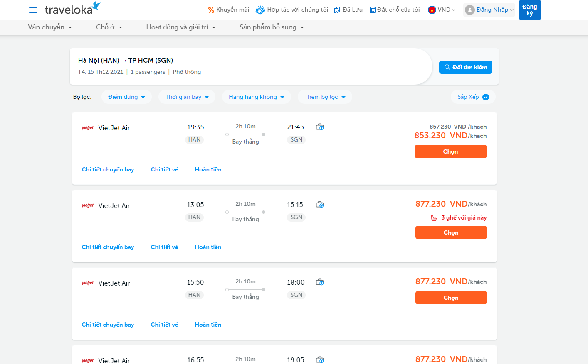Open Hoàn tiền for 15:50 flight
Viewport: 588px width, 364px height.
click(x=208, y=325)
